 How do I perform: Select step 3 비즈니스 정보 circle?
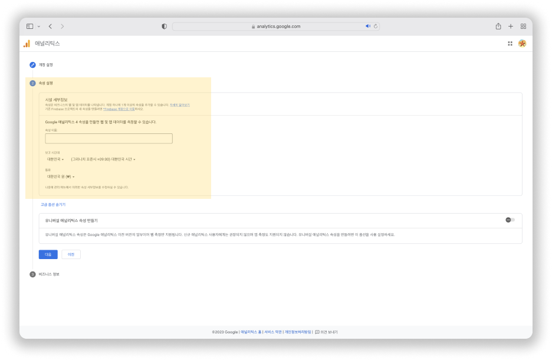tap(33, 274)
